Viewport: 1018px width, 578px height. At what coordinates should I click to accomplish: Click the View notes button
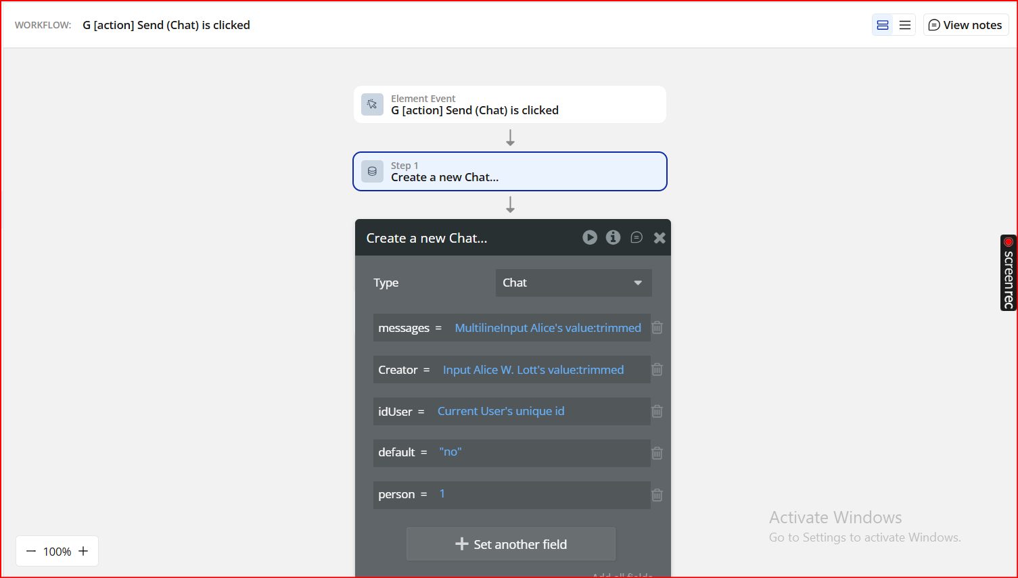[x=965, y=25]
